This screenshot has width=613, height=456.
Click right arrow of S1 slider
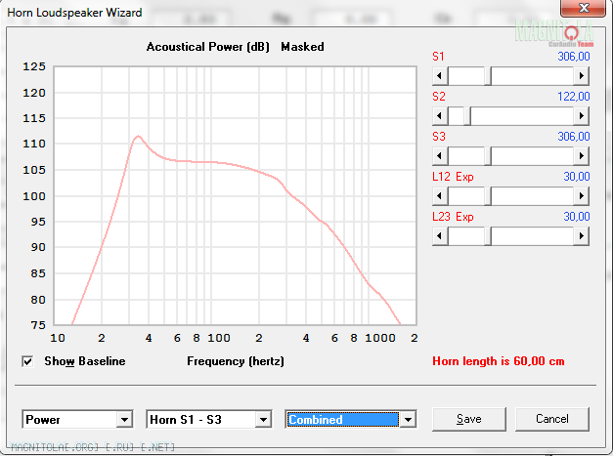(584, 76)
